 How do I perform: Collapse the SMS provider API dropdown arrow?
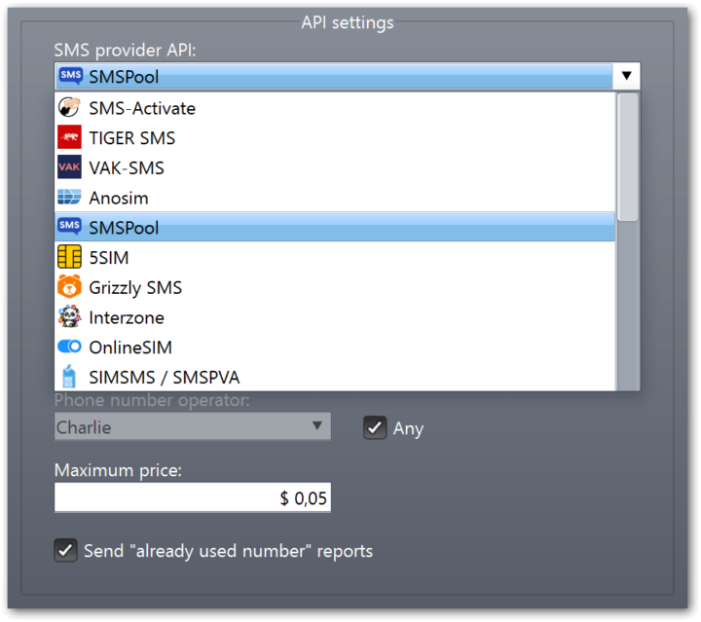[626, 76]
